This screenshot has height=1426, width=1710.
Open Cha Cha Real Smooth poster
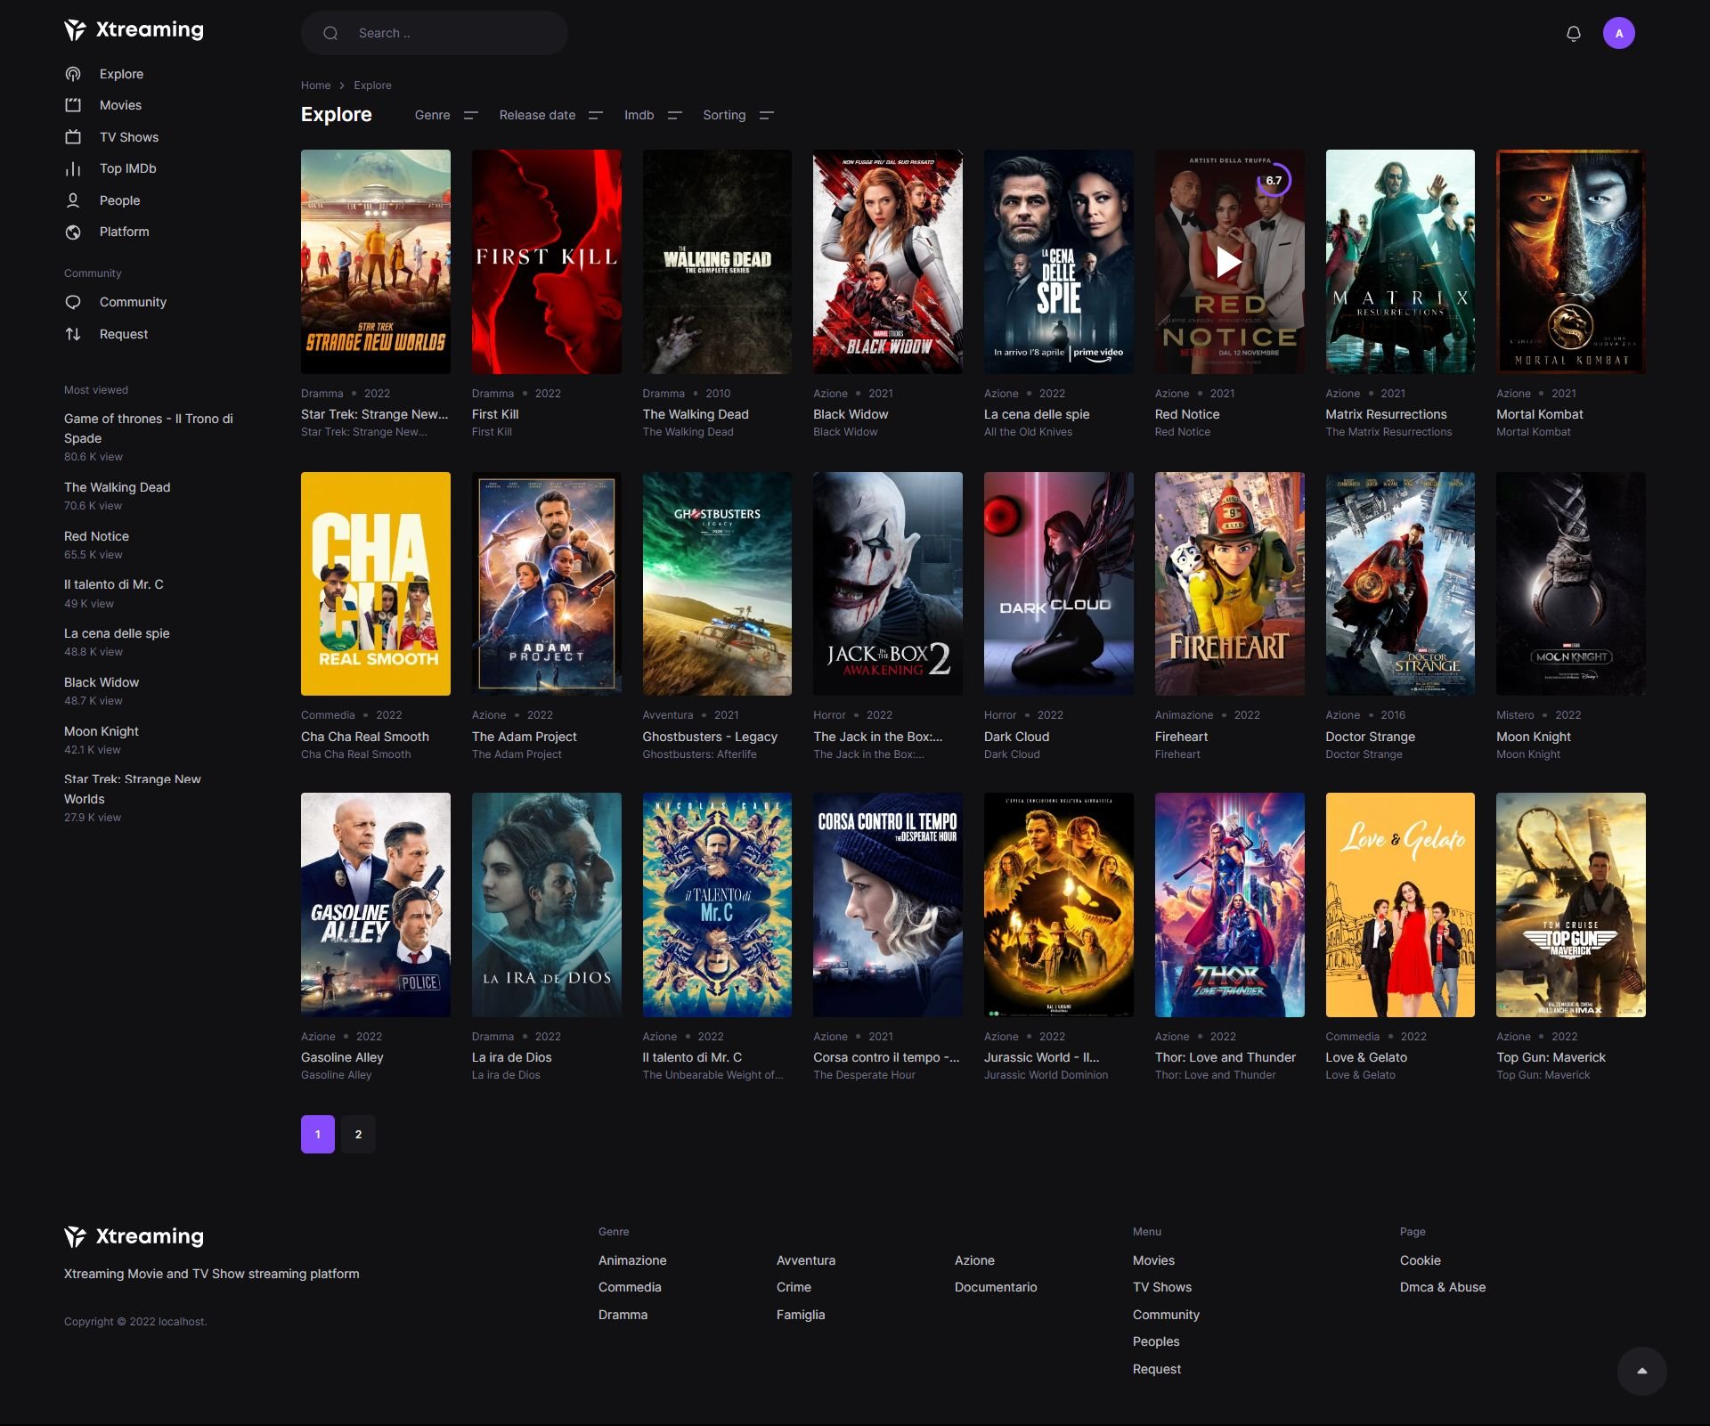point(375,583)
